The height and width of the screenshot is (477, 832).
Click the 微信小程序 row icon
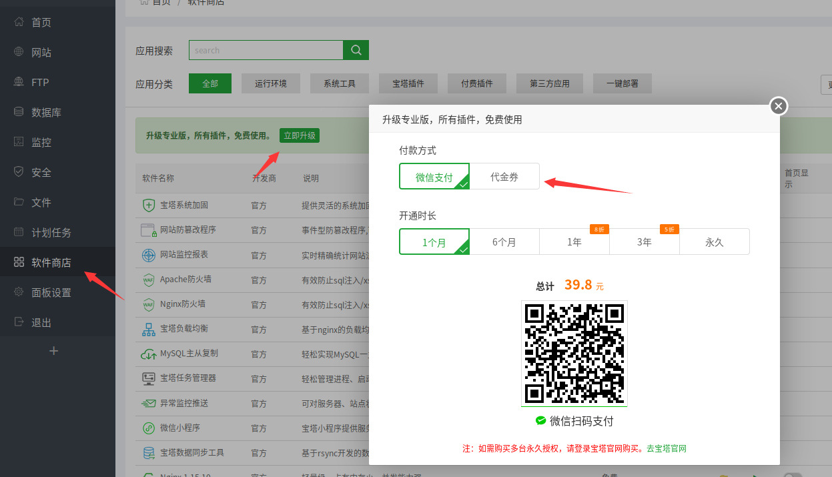coord(148,428)
